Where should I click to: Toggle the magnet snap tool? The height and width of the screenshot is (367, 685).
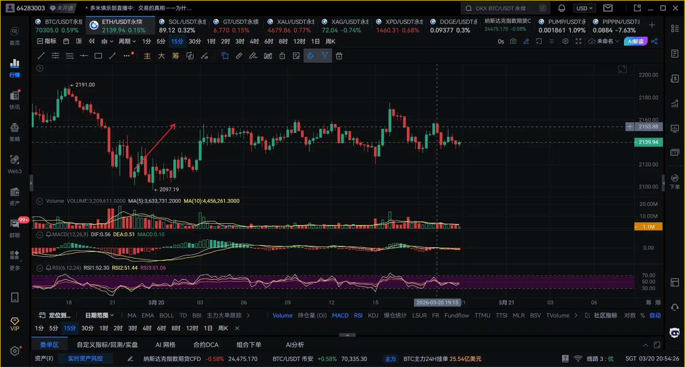(x=311, y=56)
